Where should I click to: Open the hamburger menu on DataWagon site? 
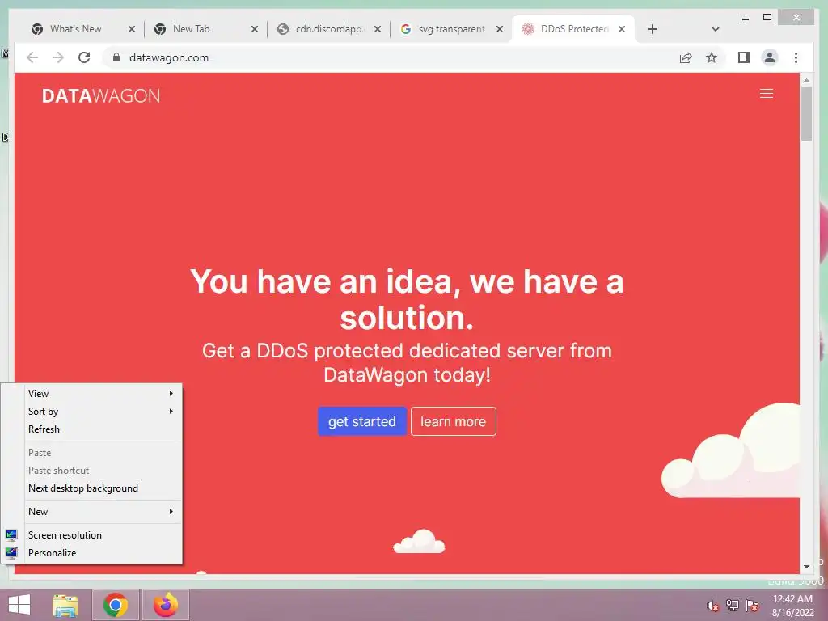pos(767,94)
